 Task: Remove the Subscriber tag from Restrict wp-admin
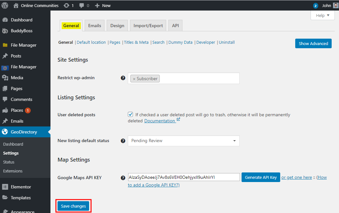[x=133, y=78]
